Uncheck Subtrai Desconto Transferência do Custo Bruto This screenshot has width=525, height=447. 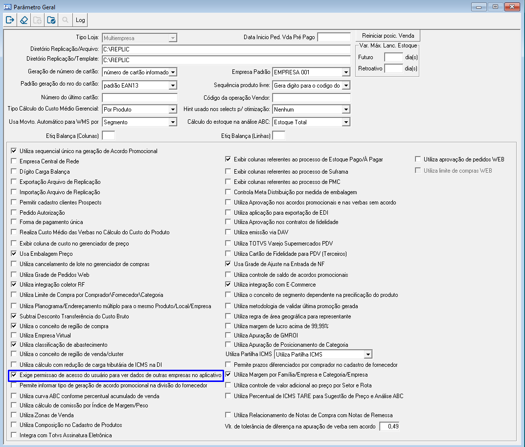tap(14, 316)
